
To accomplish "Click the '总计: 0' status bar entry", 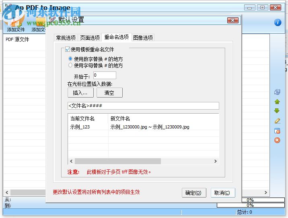I will (245, 212).
